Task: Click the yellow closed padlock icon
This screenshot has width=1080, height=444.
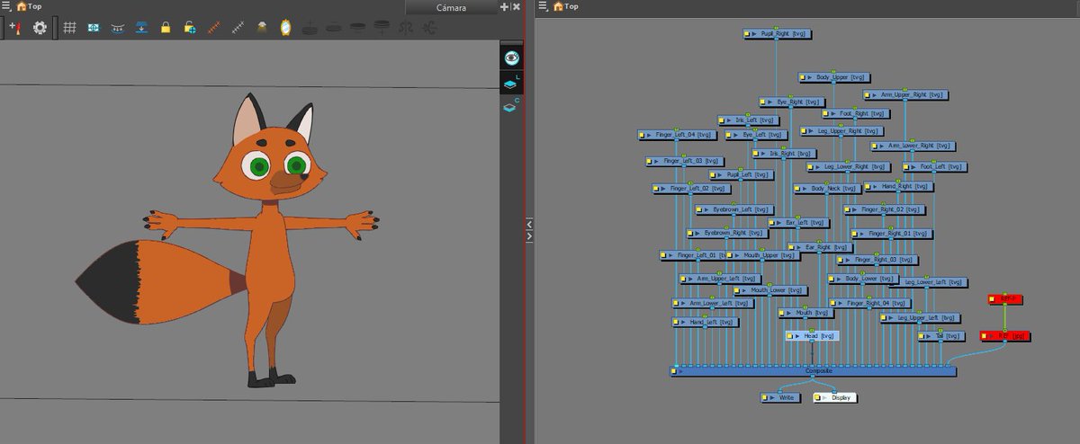Action: point(166,27)
